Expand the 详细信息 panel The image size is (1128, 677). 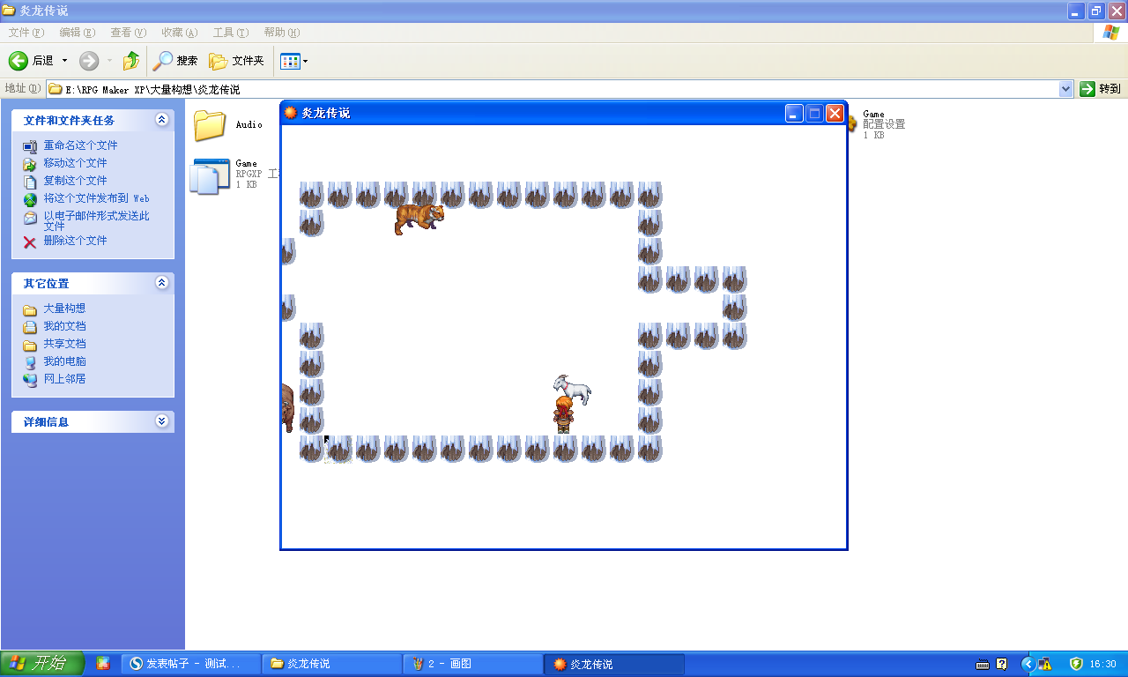click(161, 421)
